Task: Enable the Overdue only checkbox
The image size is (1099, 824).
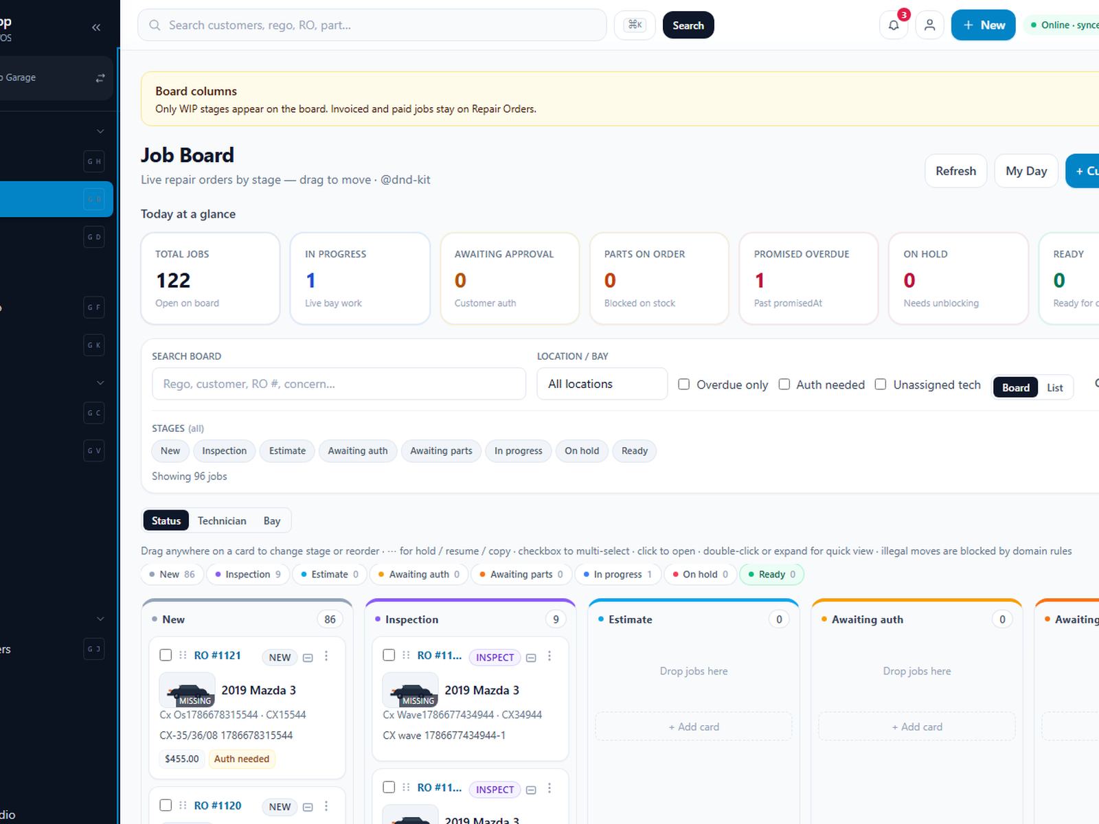Action: click(683, 385)
